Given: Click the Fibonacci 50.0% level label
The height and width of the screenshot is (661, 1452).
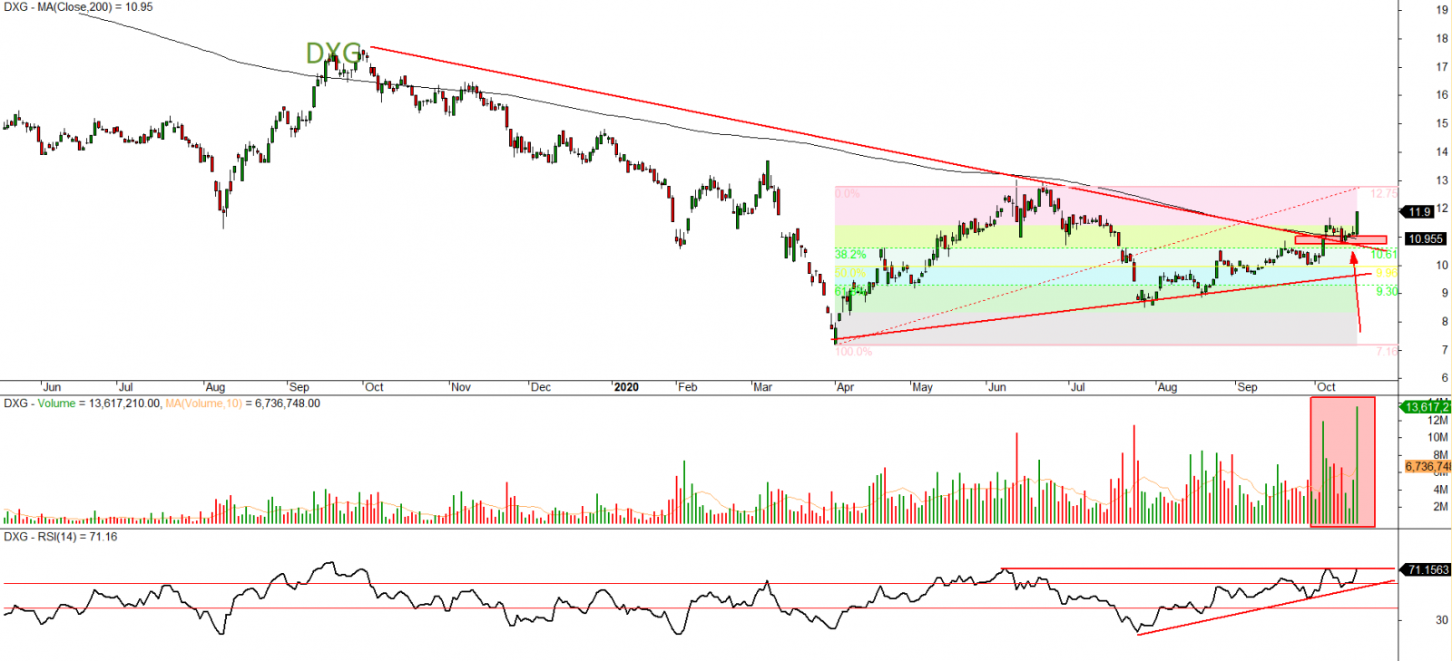Looking at the screenshot, I should (x=850, y=272).
